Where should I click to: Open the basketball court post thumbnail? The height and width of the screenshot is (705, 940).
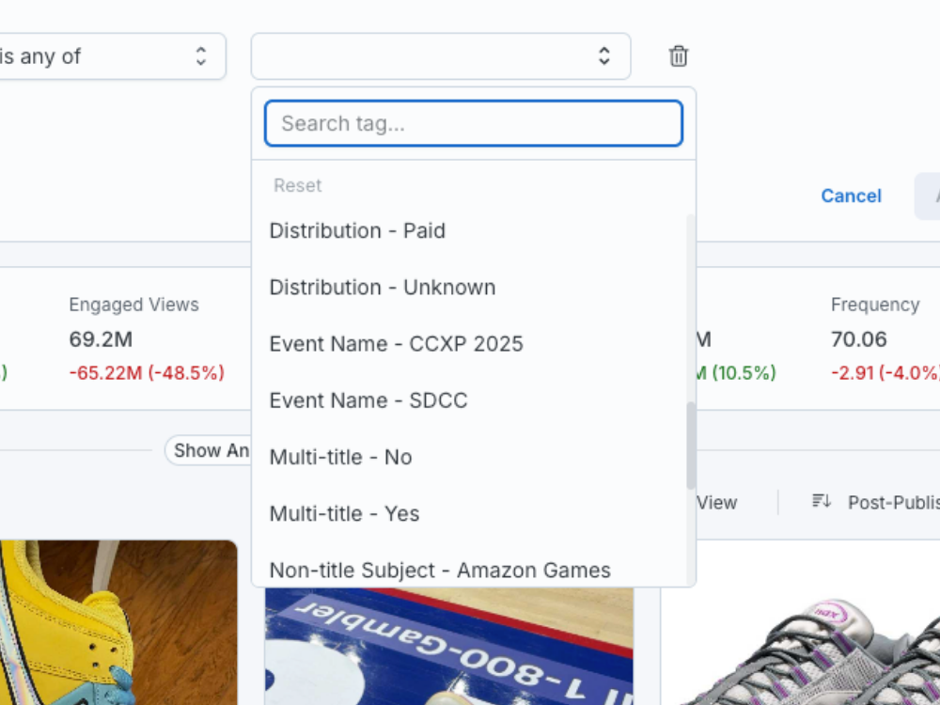pos(449,647)
